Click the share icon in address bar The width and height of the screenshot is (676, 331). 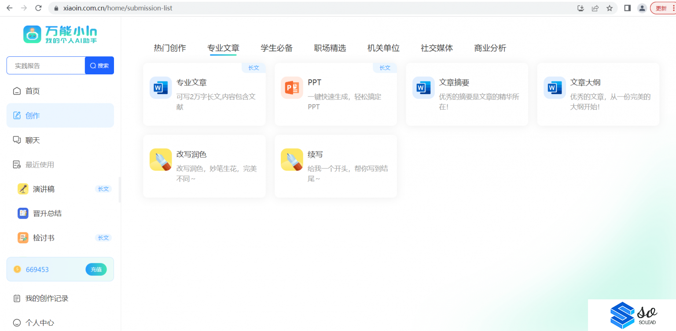click(595, 8)
